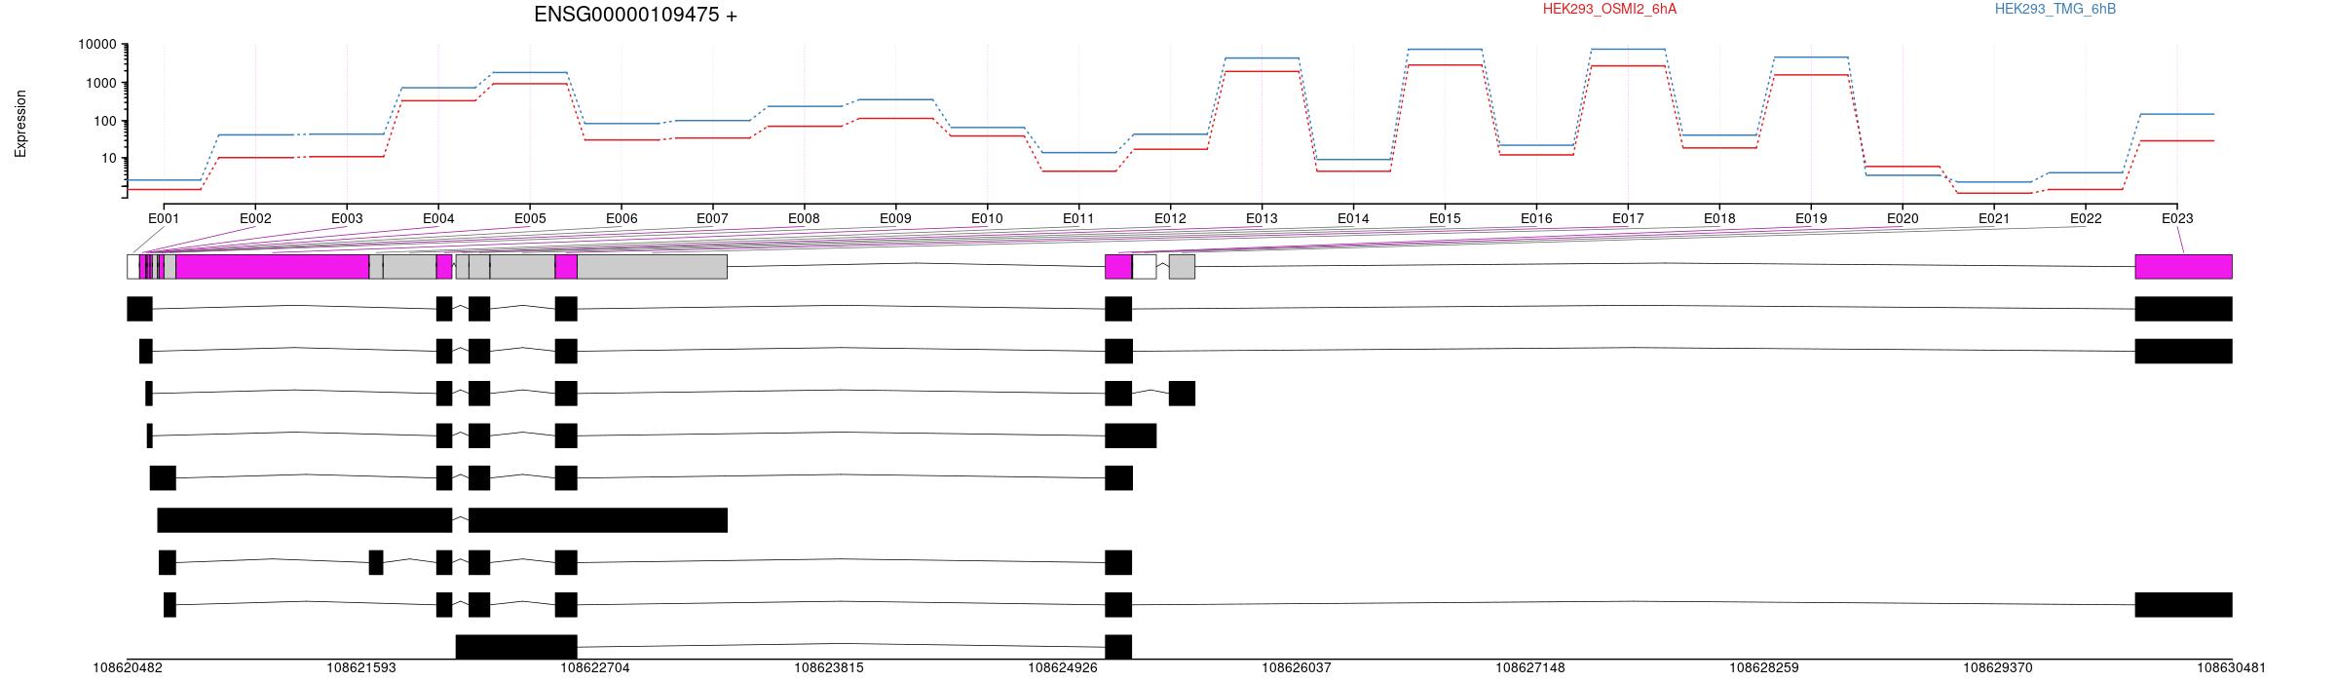Click the E022 exon label
The width and height of the screenshot is (2338, 682).
tap(2086, 218)
